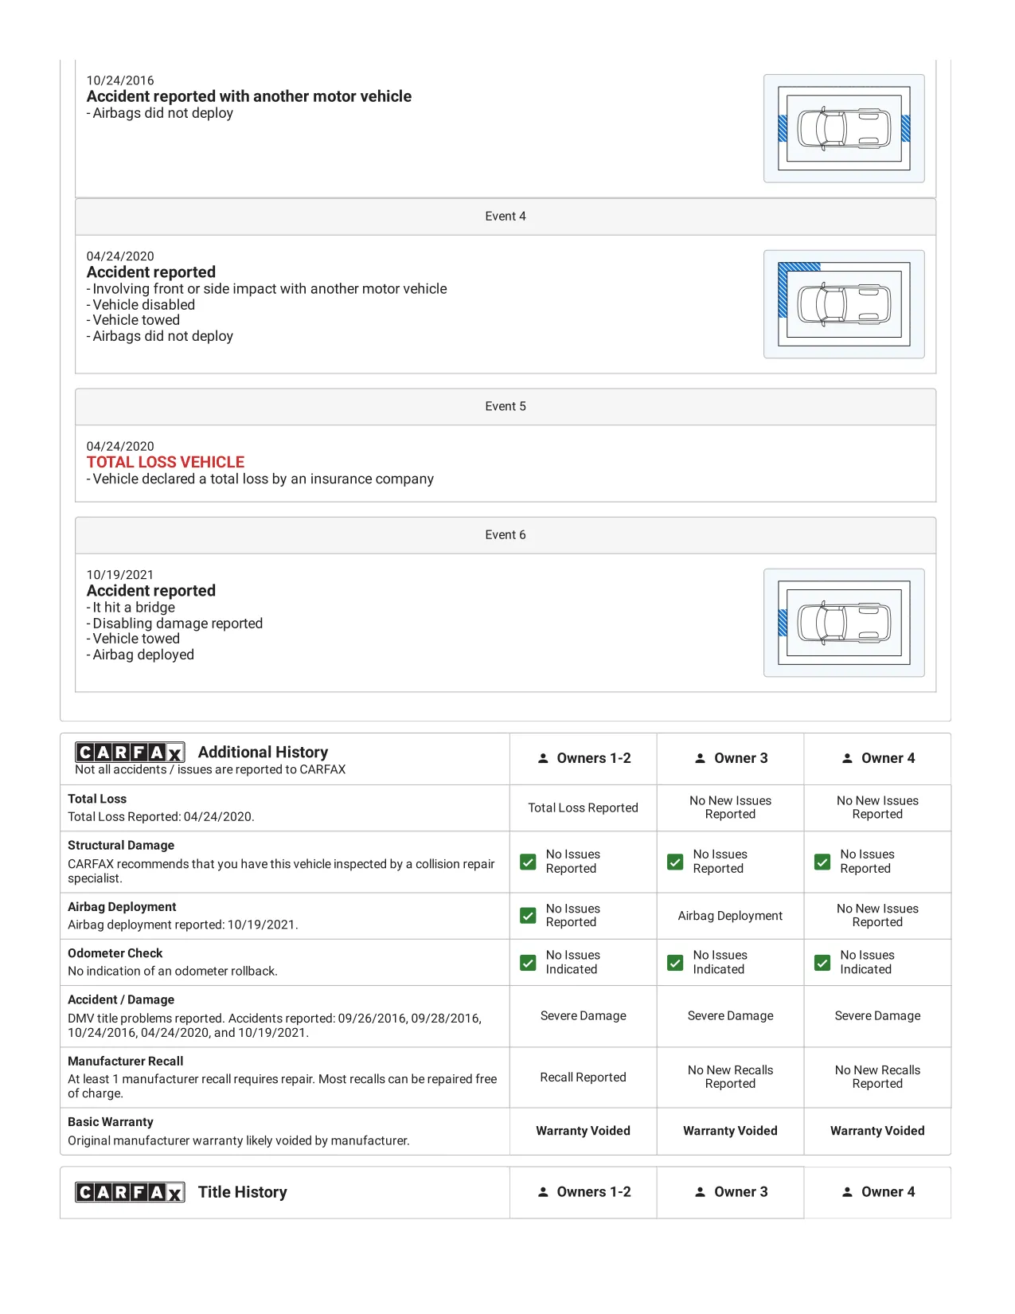Click 'Warranty Voided' cell under Owners 1-2
The height and width of the screenshot is (1314, 1015).
(584, 1131)
